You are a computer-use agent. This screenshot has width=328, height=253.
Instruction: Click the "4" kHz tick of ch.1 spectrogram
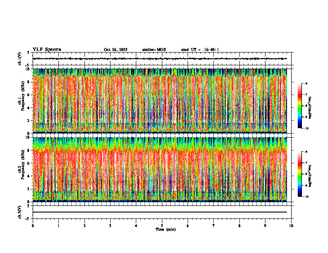pyautogui.click(x=29, y=108)
